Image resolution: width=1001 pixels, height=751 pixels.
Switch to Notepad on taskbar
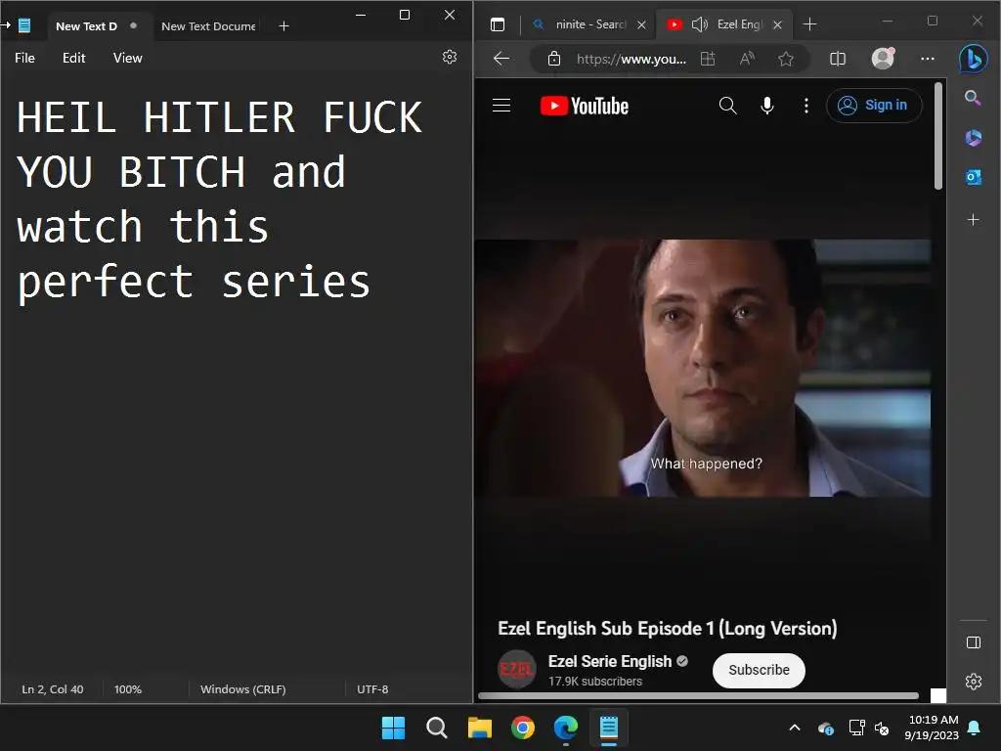pos(609,728)
